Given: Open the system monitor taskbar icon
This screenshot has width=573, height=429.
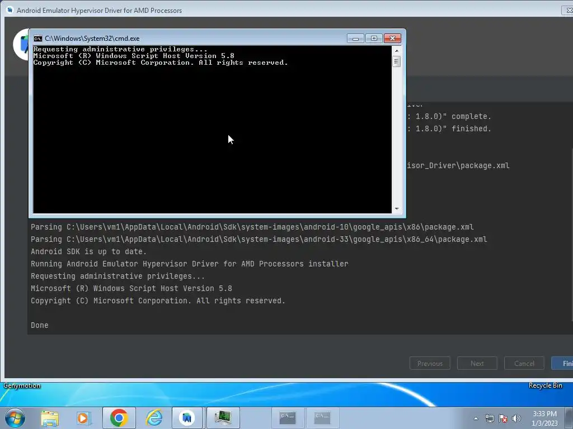Looking at the screenshot, I should click(x=223, y=418).
